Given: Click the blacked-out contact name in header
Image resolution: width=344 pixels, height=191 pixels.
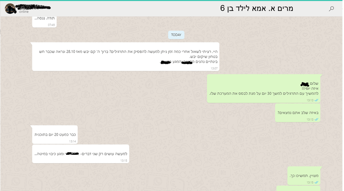Looking at the screenshot, I should pos(33,7).
